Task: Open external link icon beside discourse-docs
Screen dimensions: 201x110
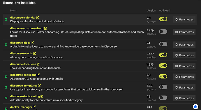Action: tap(32, 43)
